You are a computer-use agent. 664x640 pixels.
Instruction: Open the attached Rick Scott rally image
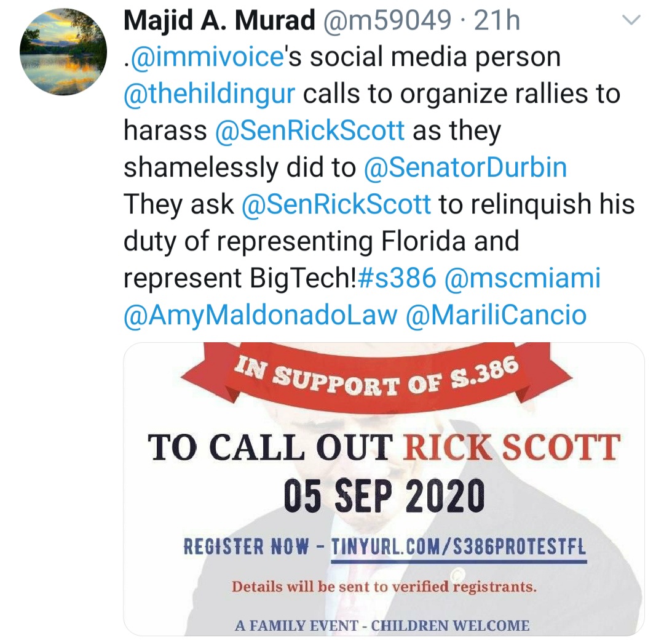(x=384, y=489)
